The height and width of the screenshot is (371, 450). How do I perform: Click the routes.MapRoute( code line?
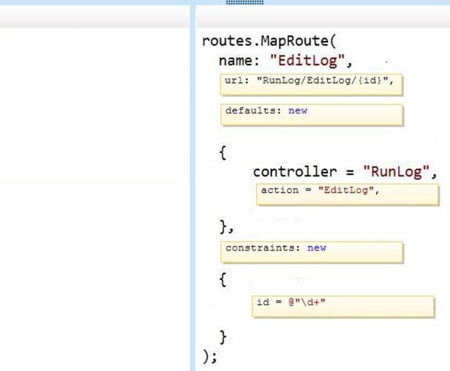(x=269, y=41)
